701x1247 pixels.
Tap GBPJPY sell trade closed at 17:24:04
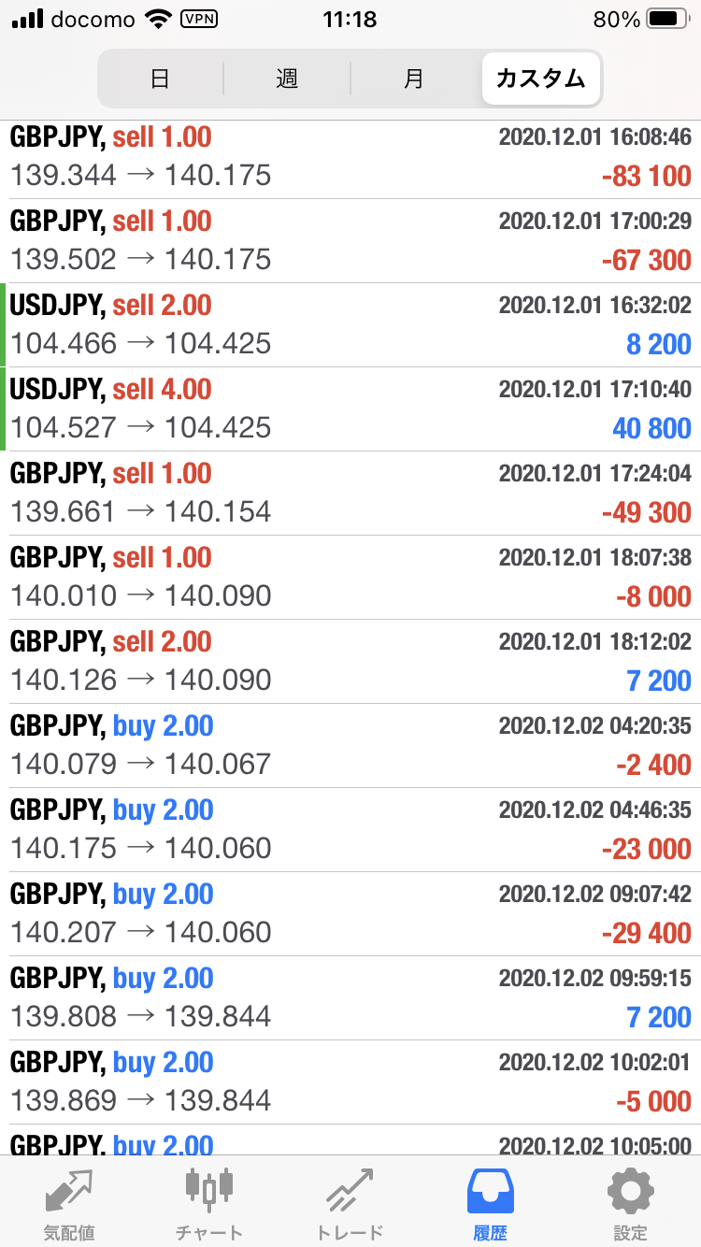[350, 493]
